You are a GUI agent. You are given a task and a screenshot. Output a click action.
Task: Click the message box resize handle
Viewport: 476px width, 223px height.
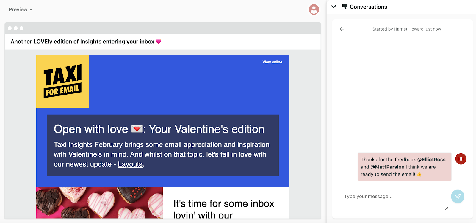(x=447, y=208)
